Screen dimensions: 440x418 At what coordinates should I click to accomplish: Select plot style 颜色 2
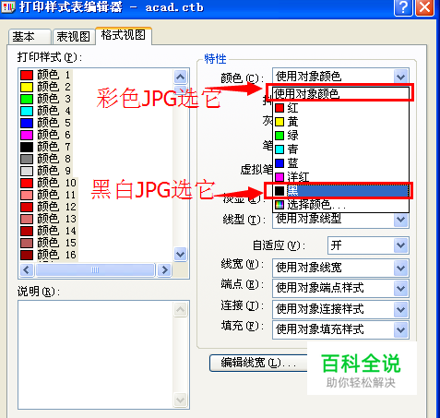pos(46,87)
